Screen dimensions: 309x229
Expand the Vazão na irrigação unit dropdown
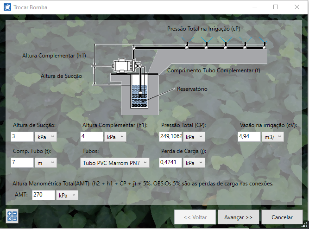(273, 137)
